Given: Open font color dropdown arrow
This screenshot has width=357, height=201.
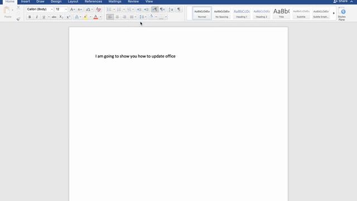Looking at the screenshot, I should 100,17.
